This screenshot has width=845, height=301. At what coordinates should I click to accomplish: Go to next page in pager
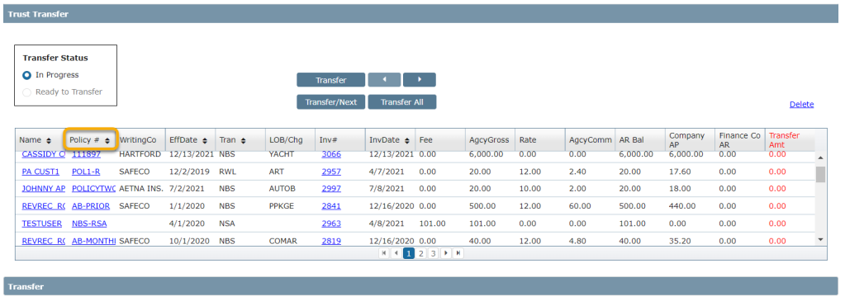click(x=446, y=253)
